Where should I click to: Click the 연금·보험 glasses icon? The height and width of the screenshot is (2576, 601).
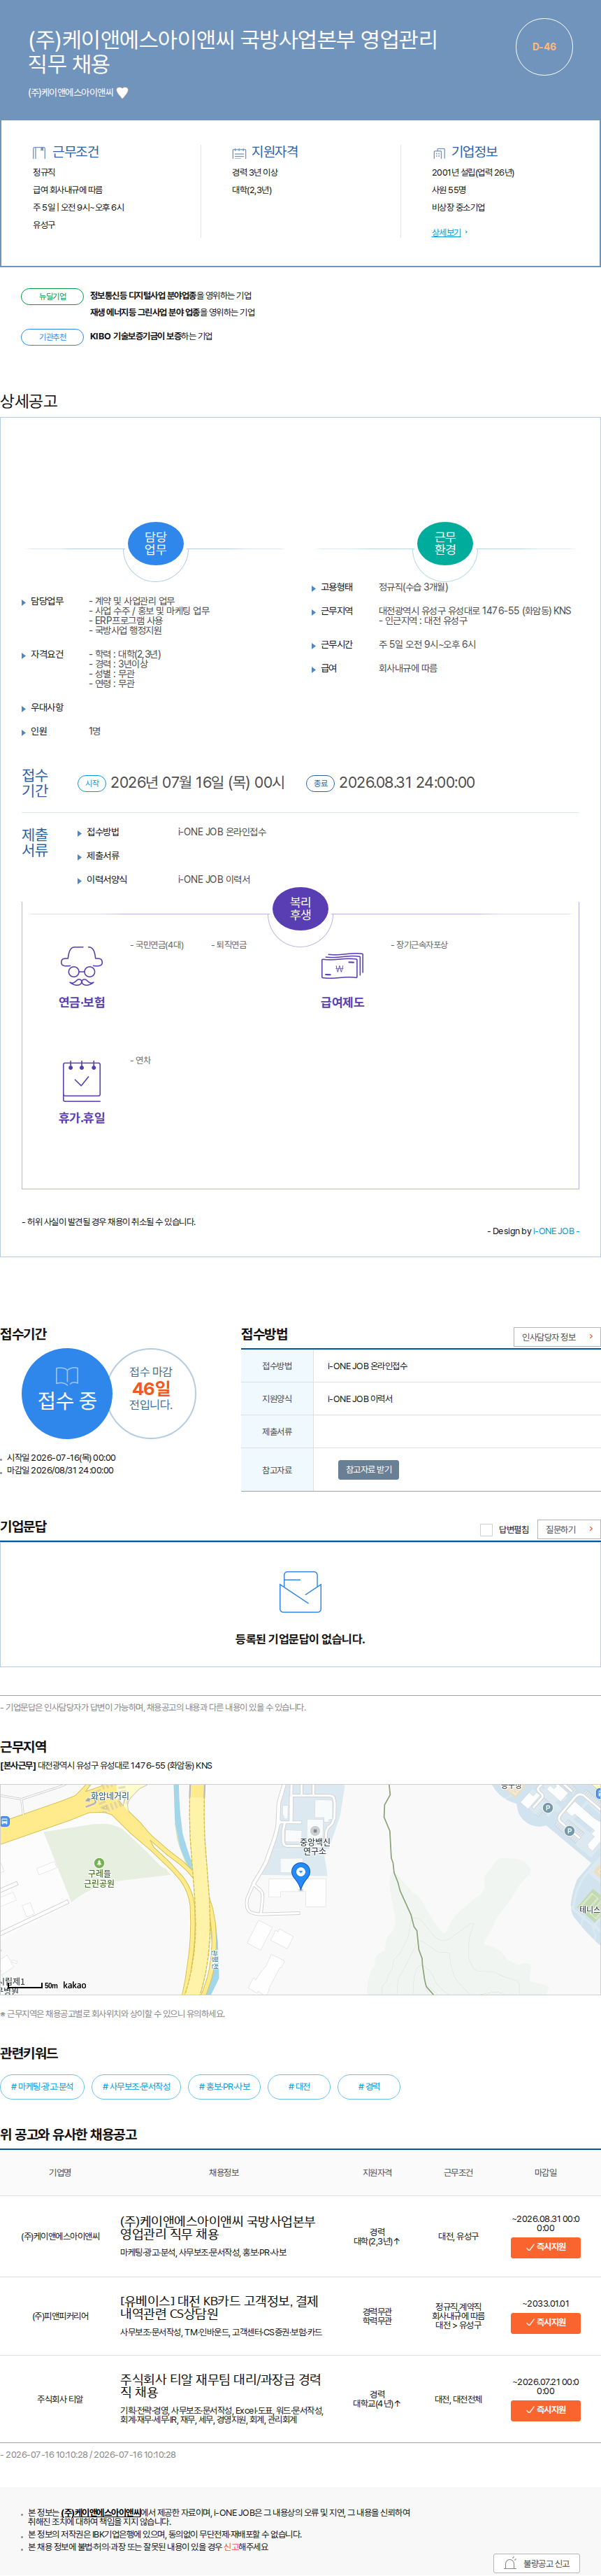point(82,966)
